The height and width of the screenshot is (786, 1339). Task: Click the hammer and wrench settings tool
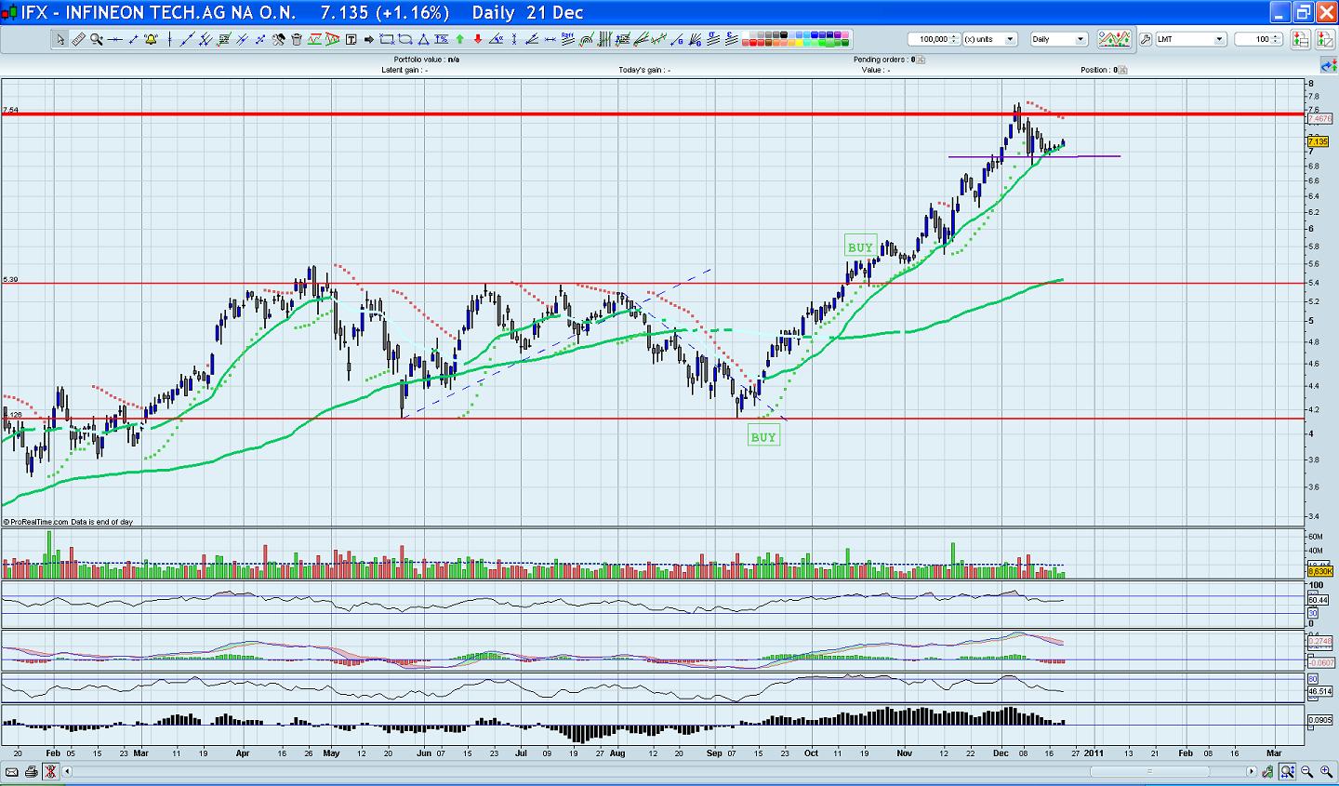(x=278, y=39)
